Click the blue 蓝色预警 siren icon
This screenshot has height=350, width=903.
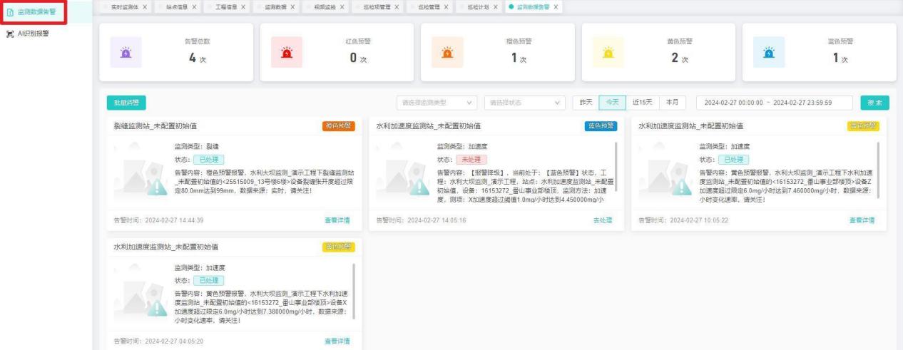[770, 52]
